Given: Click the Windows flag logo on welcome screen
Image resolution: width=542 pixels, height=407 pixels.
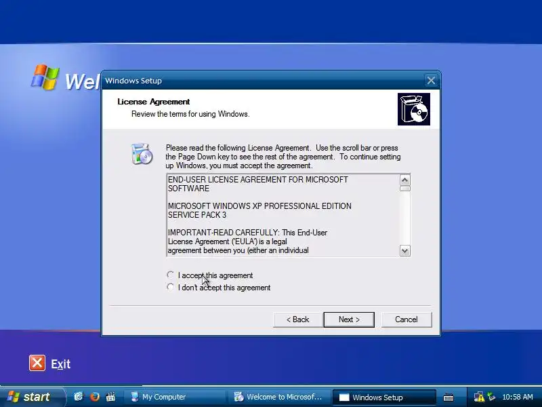Looking at the screenshot, I should tap(45, 77).
